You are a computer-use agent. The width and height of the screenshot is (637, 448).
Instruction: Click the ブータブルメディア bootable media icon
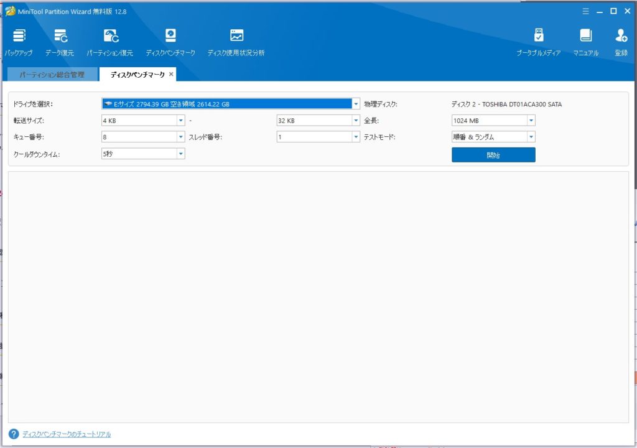pyautogui.click(x=539, y=35)
